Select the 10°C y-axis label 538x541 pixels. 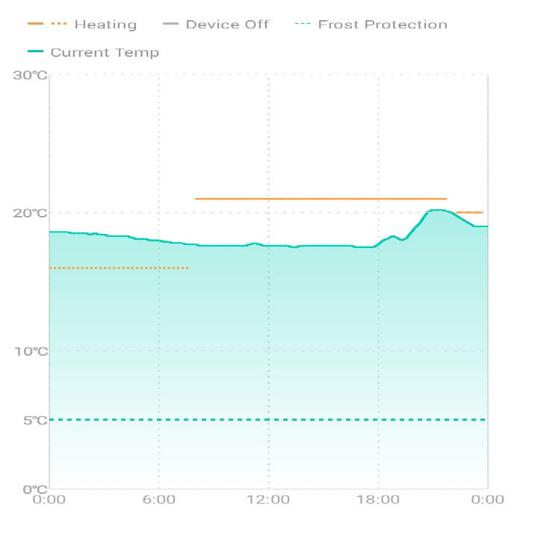(31, 351)
